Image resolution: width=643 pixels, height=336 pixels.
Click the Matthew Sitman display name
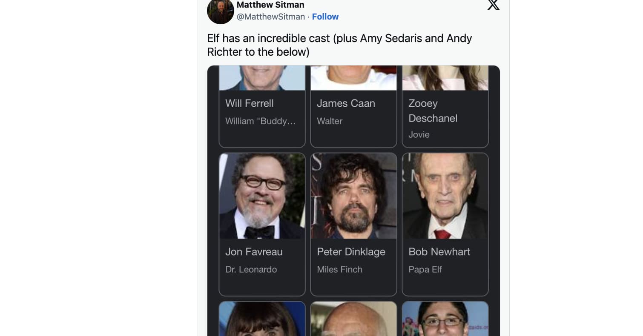(270, 5)
